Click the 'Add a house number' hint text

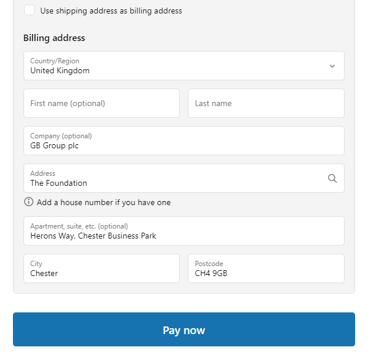click(104, 203)
